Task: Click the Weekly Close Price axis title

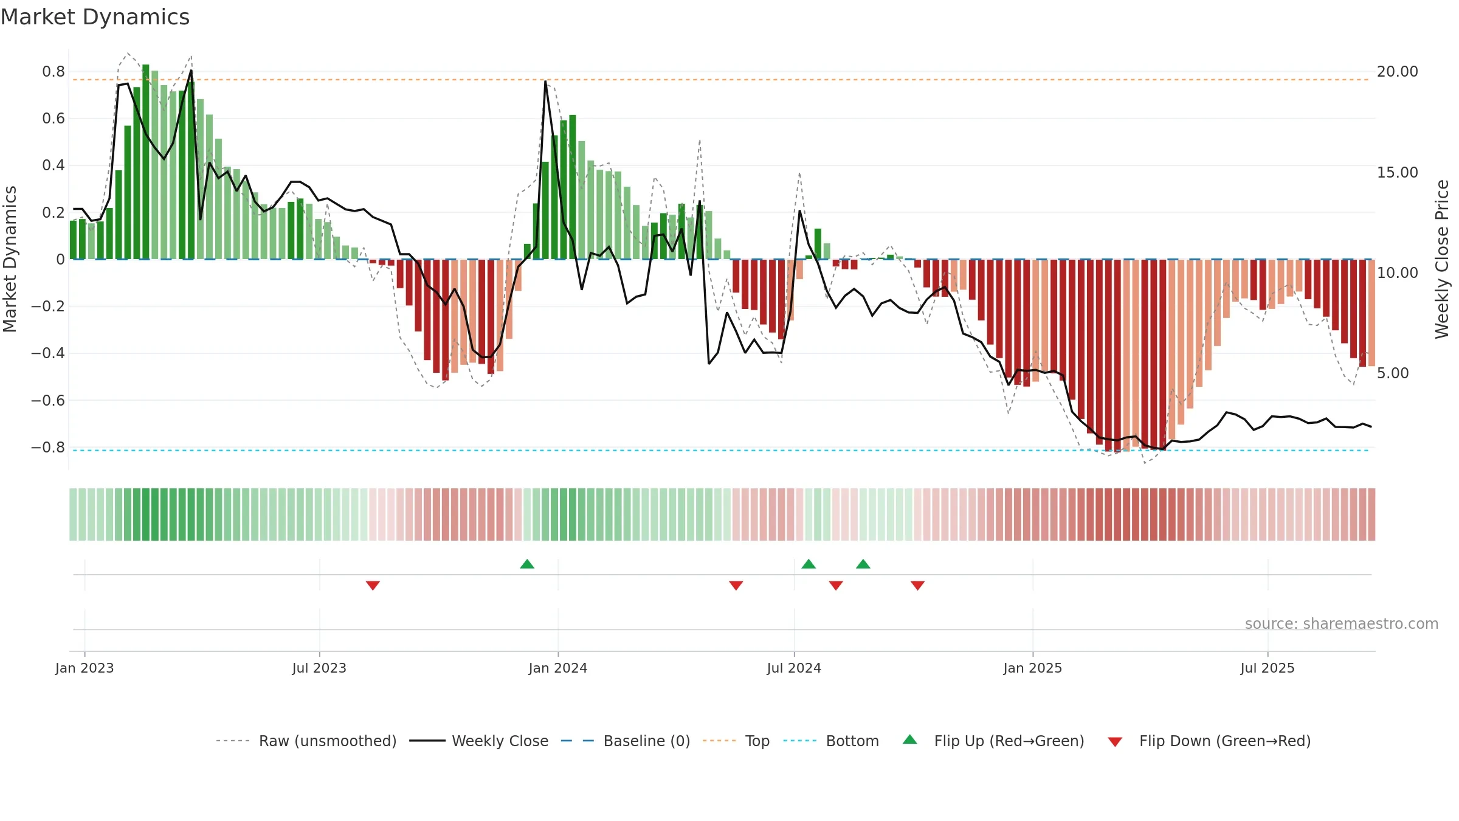Action: pos(1442,259)
